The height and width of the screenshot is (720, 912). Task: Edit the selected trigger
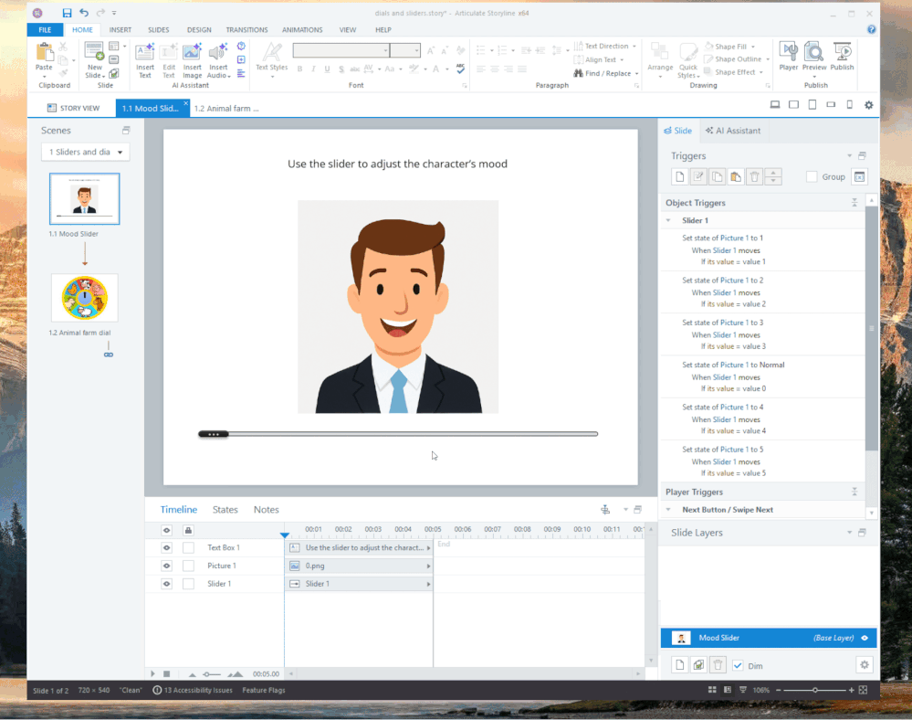click(698, 177)
